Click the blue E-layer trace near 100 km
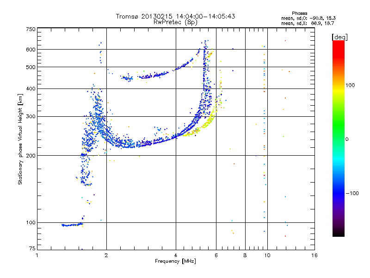The height and width of the screenshot is (278, 370). click(72, 225)
